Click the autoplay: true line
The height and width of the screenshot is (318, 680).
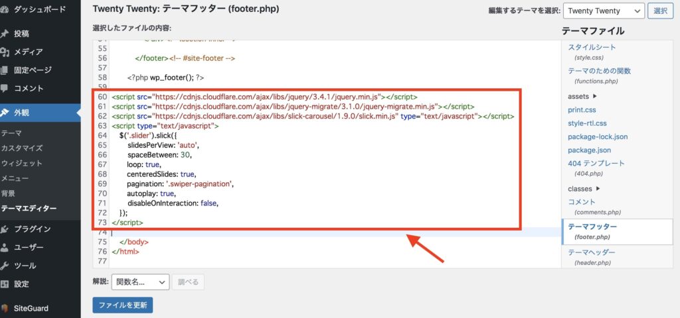151,193
